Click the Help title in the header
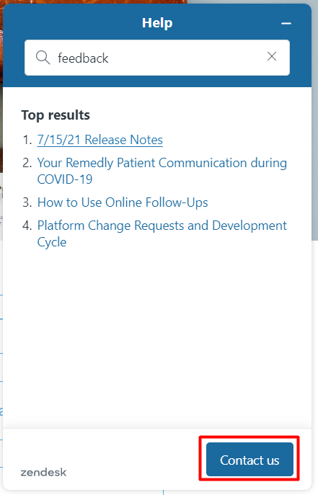The height and width of the screenshot is (495, 318). (157, 23)
